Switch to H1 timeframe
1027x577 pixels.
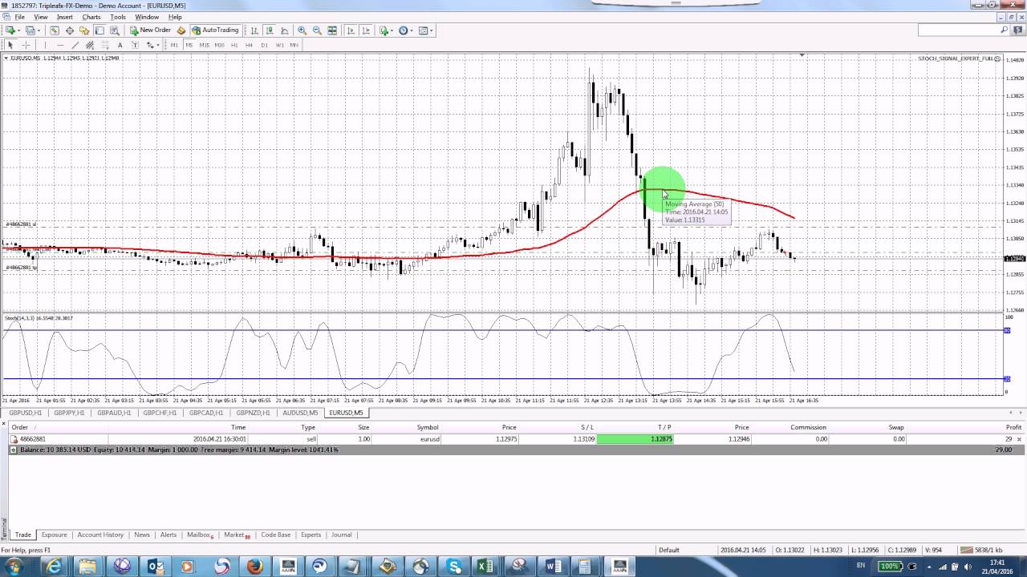(234, 45)
